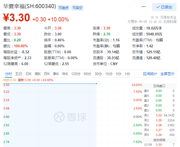
Task: Click the 成交额 value 5948.09万
Action: 154,34
